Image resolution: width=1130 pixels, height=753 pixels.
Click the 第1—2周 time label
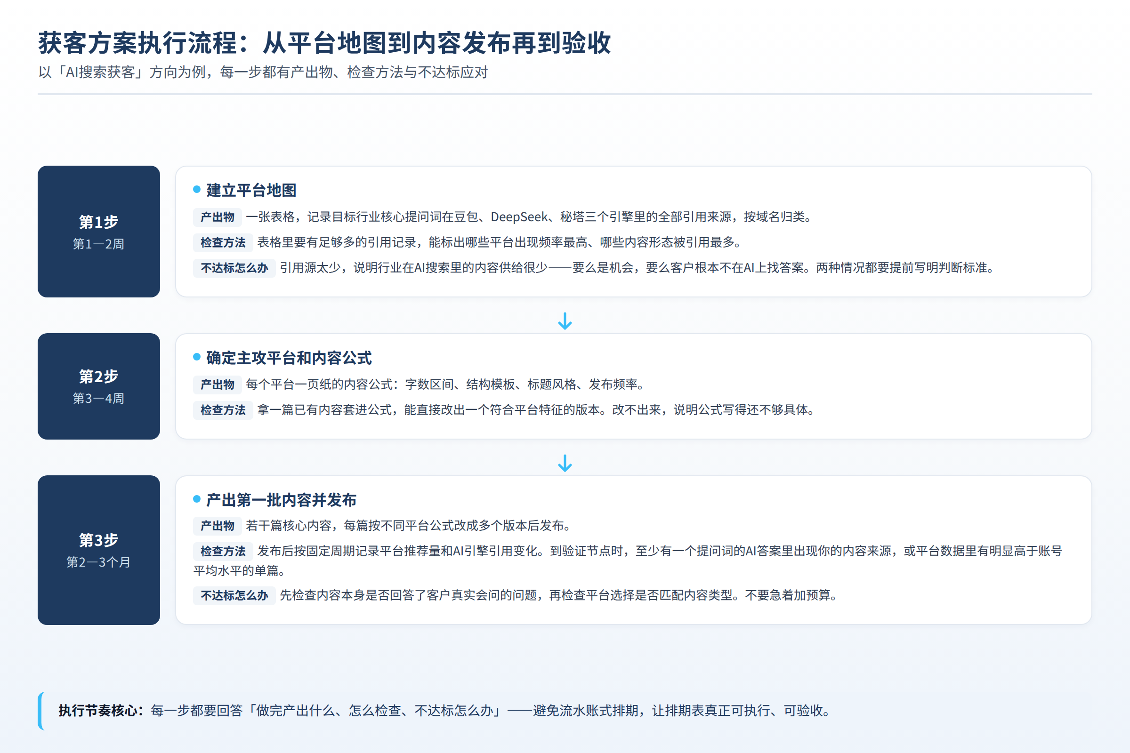(98, 244)
